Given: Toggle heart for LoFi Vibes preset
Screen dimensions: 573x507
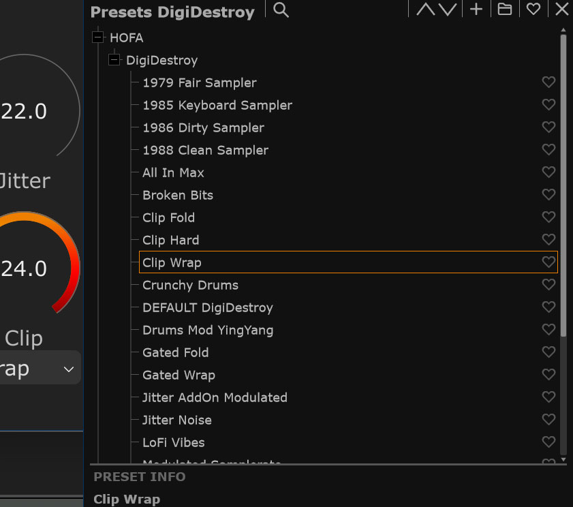Looking at the screenshot, I should point(548,442).
